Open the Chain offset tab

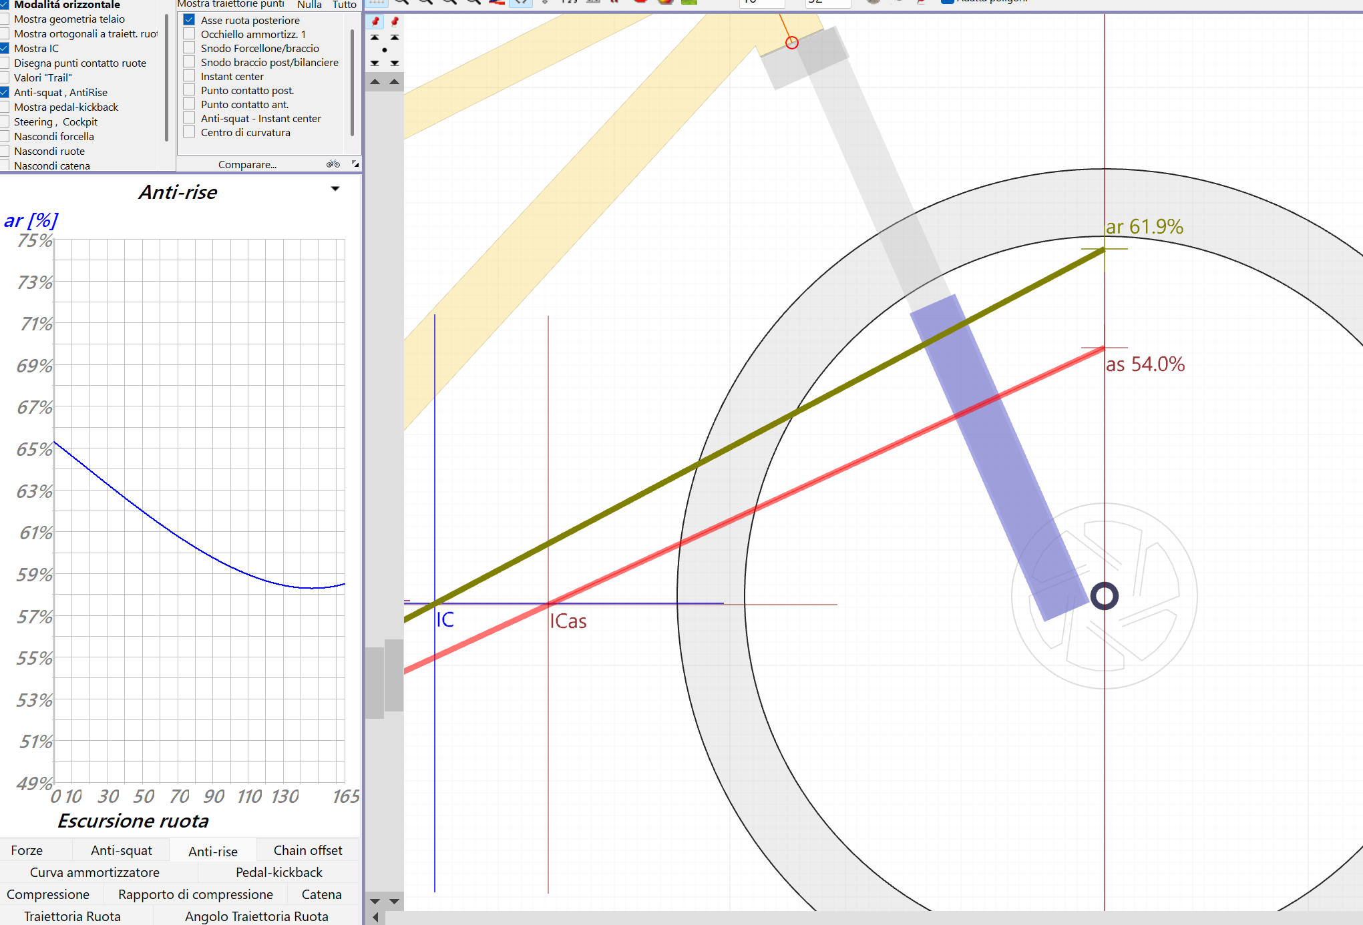308,850
